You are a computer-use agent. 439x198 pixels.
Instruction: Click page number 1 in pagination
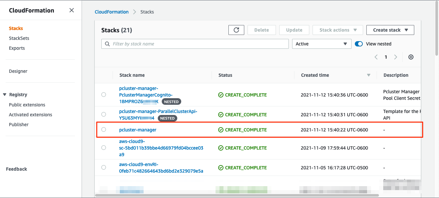(x=386, y=57)
